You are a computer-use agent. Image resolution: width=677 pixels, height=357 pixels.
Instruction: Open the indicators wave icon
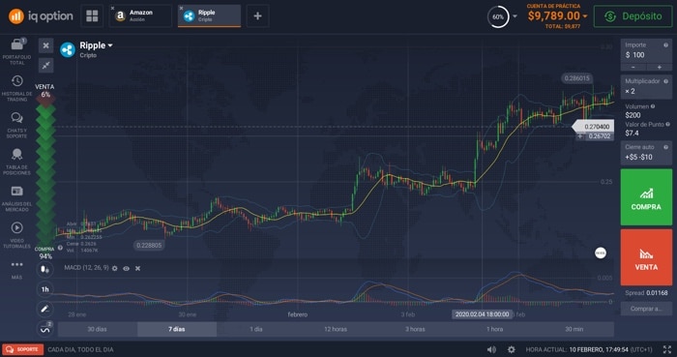[44, 329]
